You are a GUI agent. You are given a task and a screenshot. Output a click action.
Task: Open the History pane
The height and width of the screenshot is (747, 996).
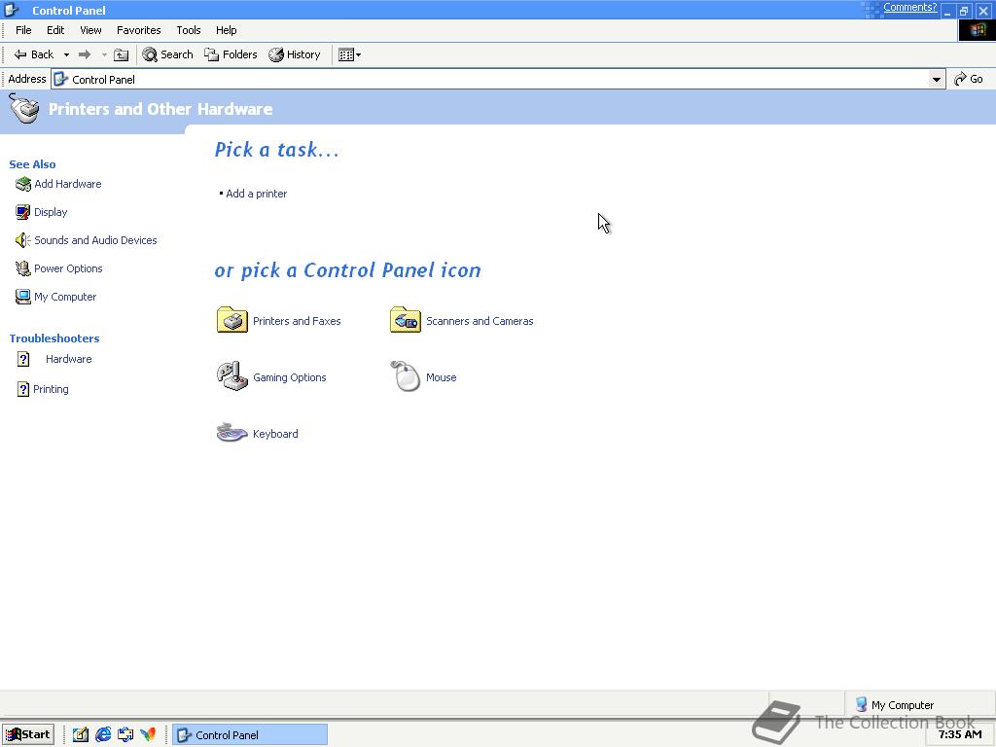[295, 54]
